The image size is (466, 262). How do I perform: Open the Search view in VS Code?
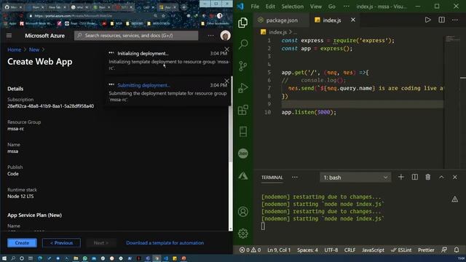[243, 44]
